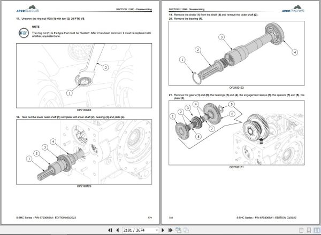The width and height of the screenshot is (321, 235).
Task: Click left page header 'SECTION 11000 - Disassembling'
Action: tap(134, 9)
